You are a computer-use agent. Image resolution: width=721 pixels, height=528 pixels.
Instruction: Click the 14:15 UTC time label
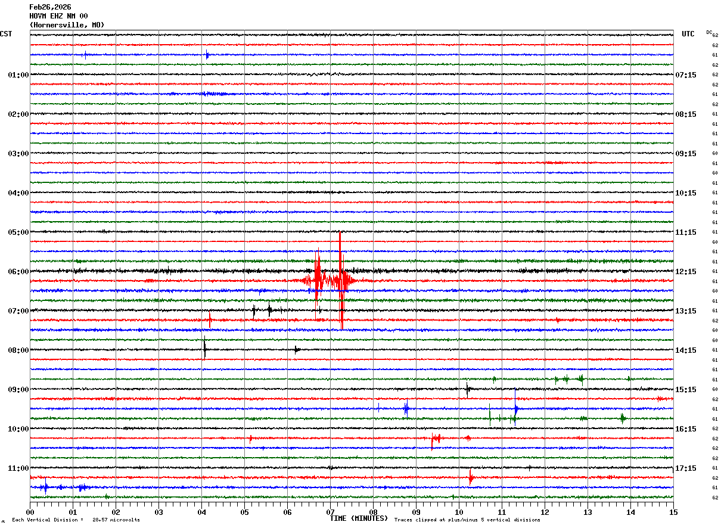(x=685, y=350)
